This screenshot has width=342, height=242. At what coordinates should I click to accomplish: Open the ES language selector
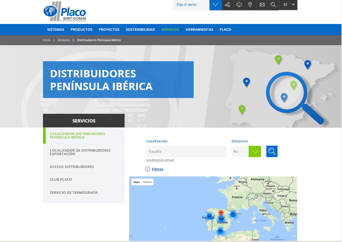(x=288, y=5)
